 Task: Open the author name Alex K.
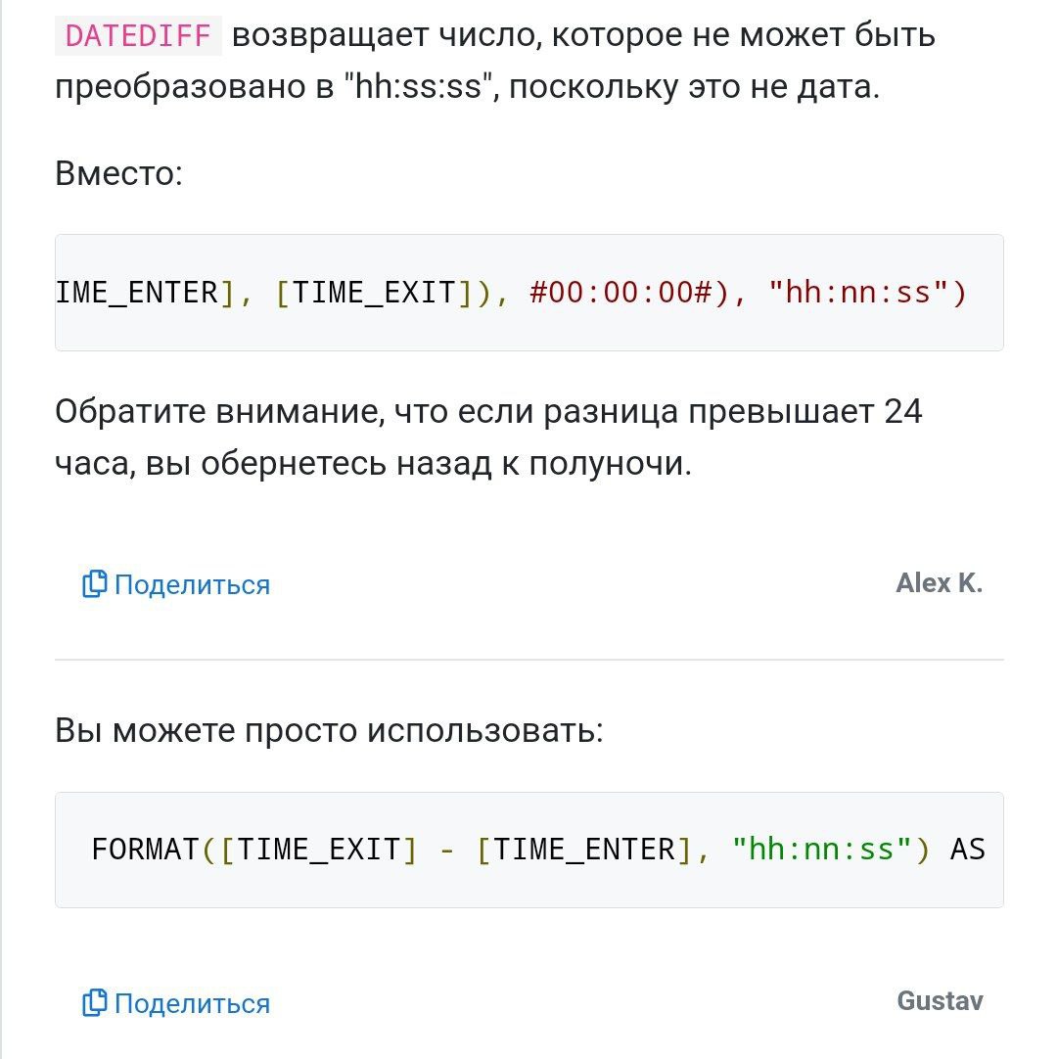(939, 583)
